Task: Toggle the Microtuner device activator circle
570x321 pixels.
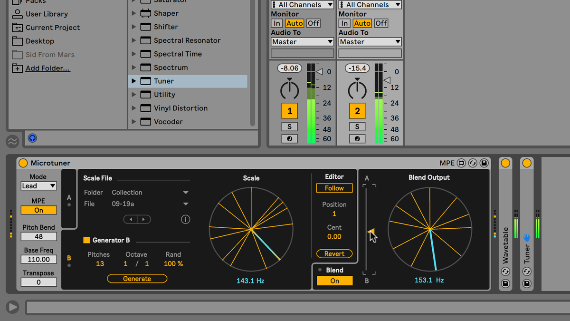Action: click(23, 163)
